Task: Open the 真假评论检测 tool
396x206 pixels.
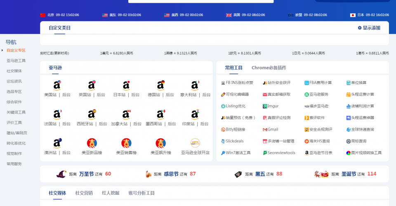Action: click(276, 118)
